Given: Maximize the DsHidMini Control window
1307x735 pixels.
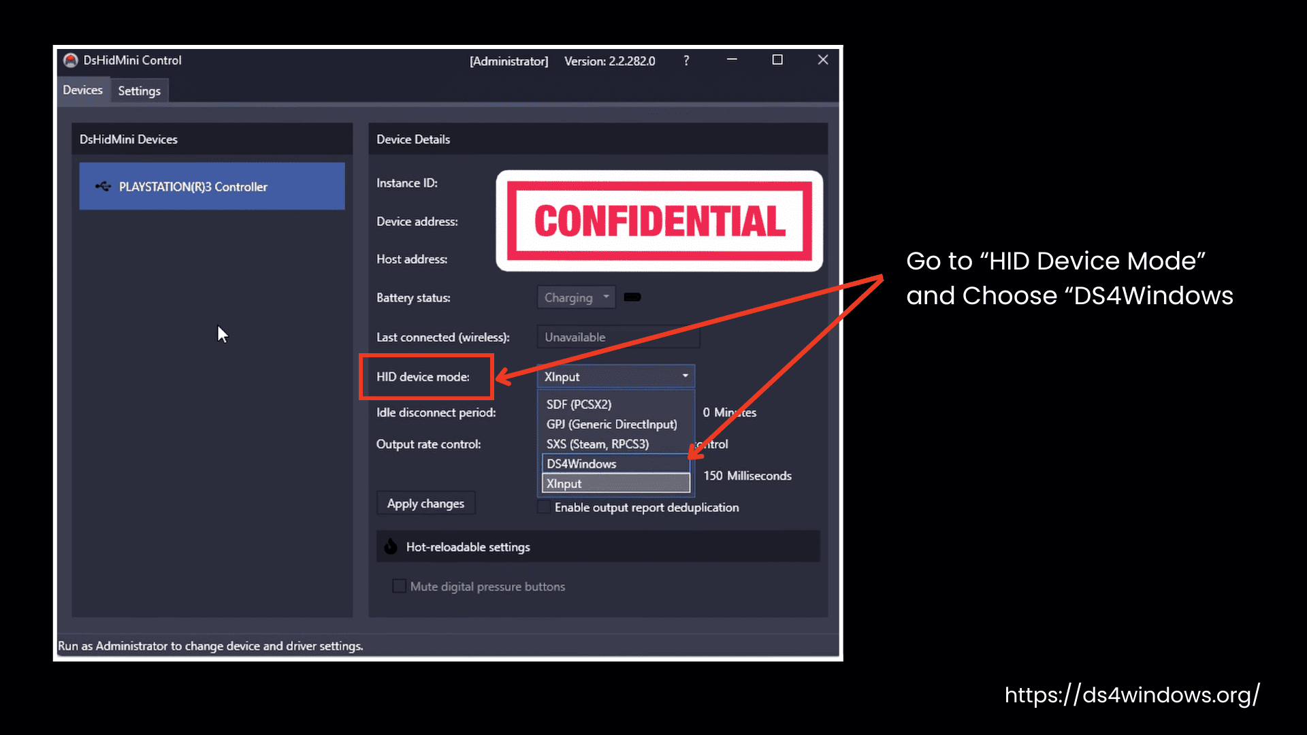Looking at the screenshot, I should (777, 60).
